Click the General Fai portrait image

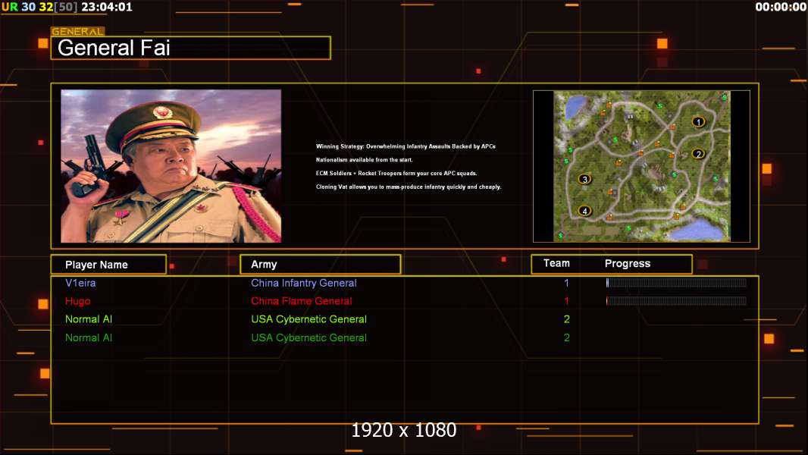click(171, 166)
